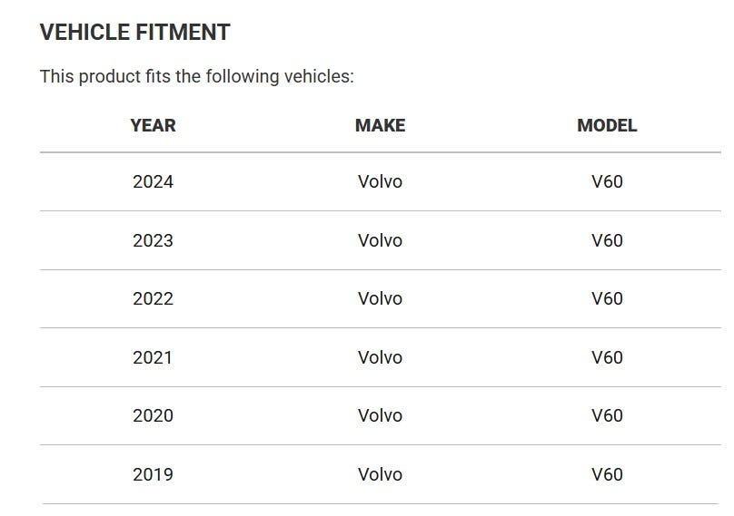Click V60 in the 2020 row

[x=607, y=415]
